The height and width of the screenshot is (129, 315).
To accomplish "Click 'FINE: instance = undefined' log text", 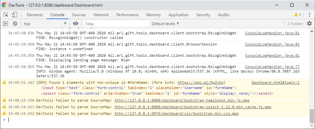I will pyautogui.click(x=64, y=49).
